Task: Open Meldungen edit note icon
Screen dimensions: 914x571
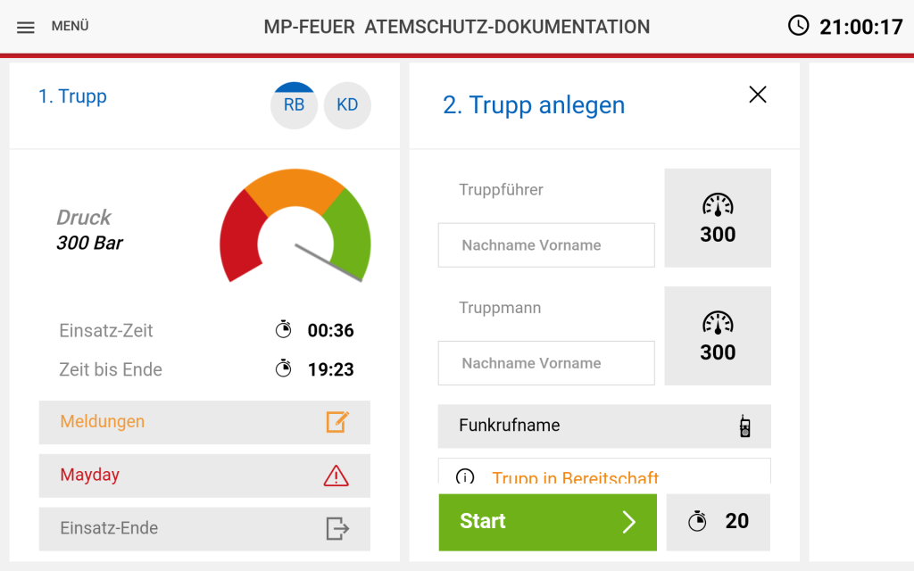Action: coord(337,422)
